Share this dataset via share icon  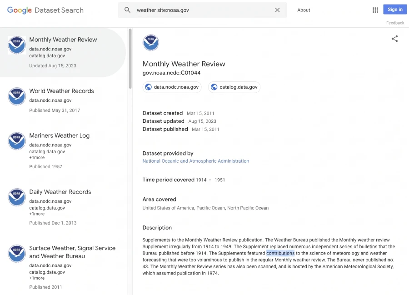394,39
